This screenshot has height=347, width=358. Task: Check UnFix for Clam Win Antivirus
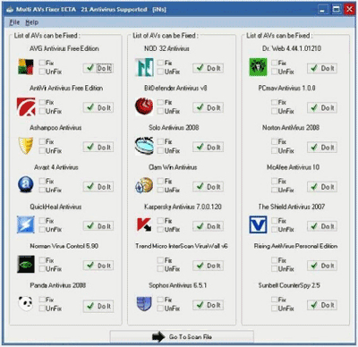(x=160, y=190)
